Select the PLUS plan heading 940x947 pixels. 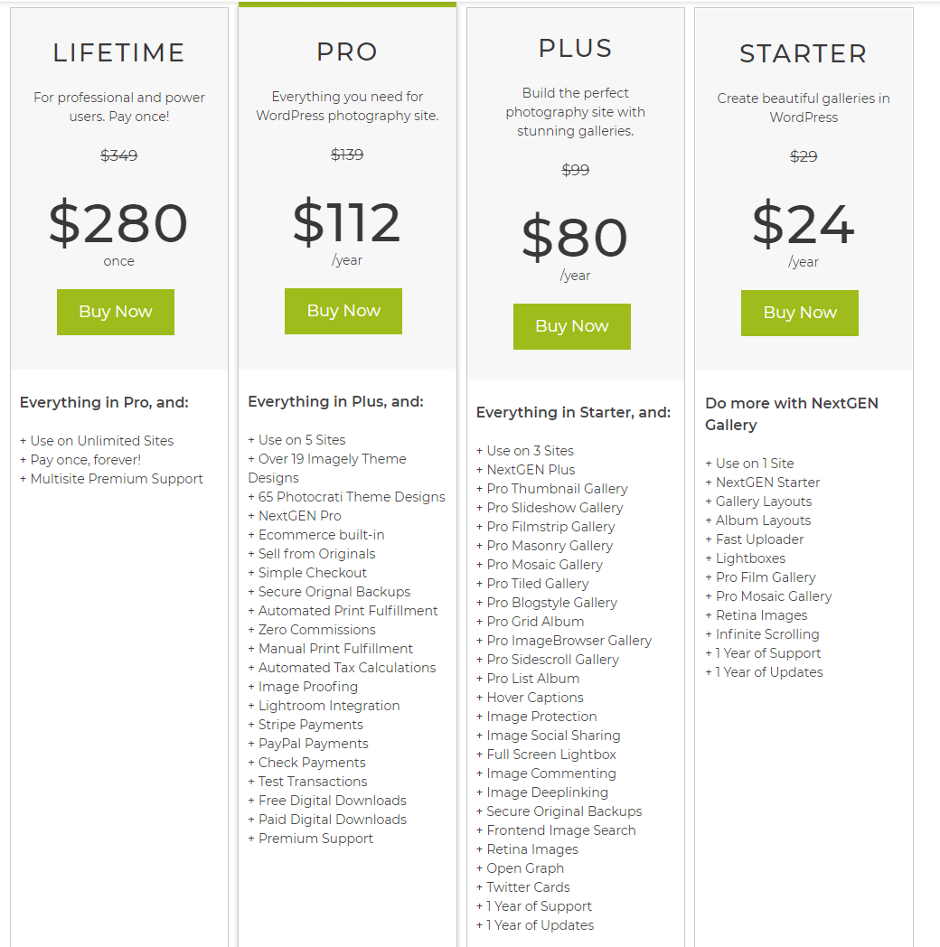(x=575, y=48)
